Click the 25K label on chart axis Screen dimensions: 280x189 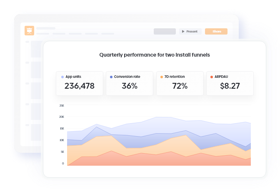[x=62, y=106]
